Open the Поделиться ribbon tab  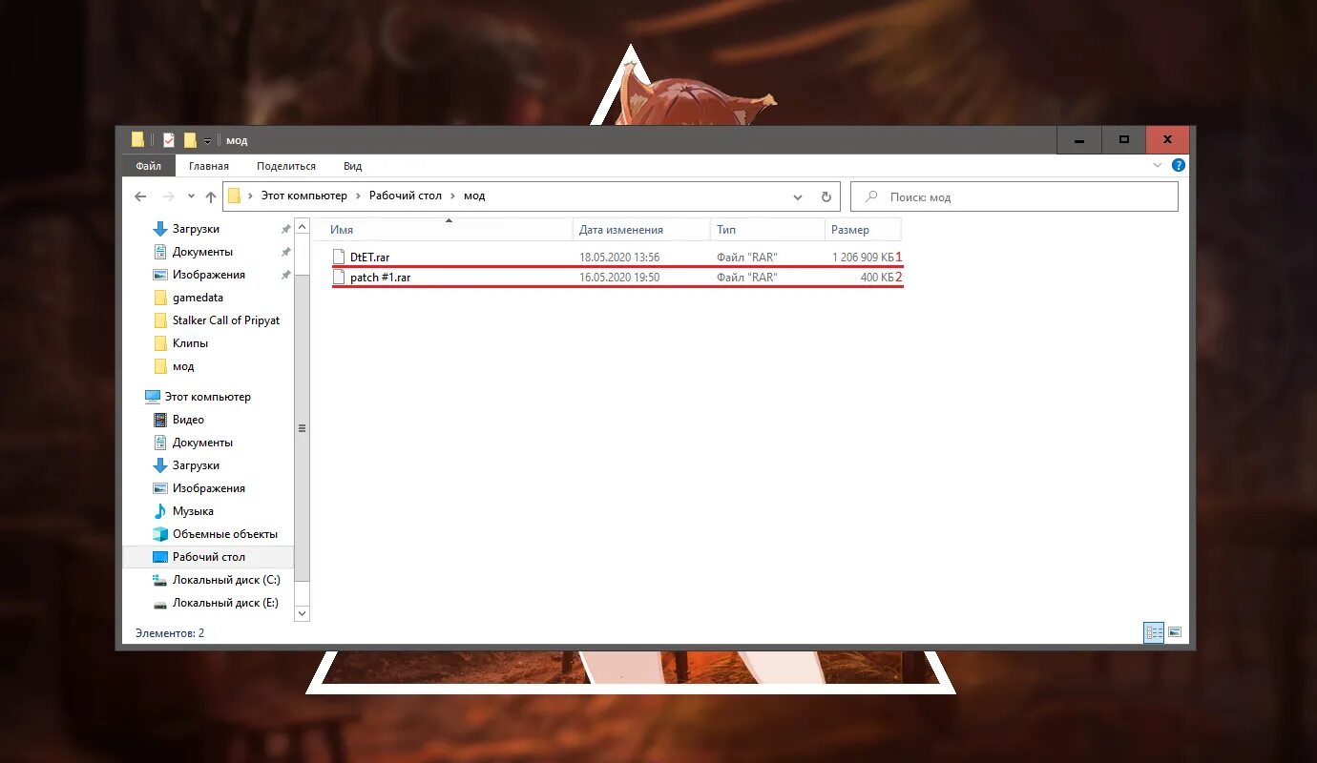click(x=286, y=166)
